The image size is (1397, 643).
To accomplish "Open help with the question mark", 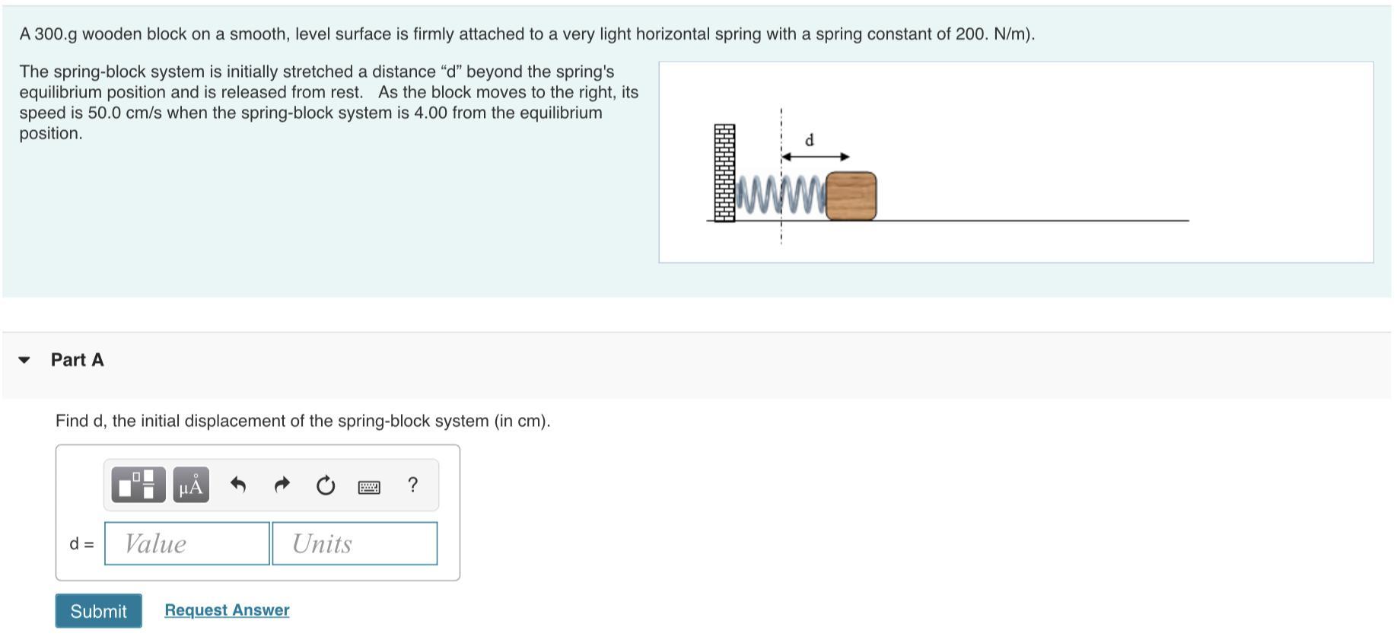I will [412, 485].
